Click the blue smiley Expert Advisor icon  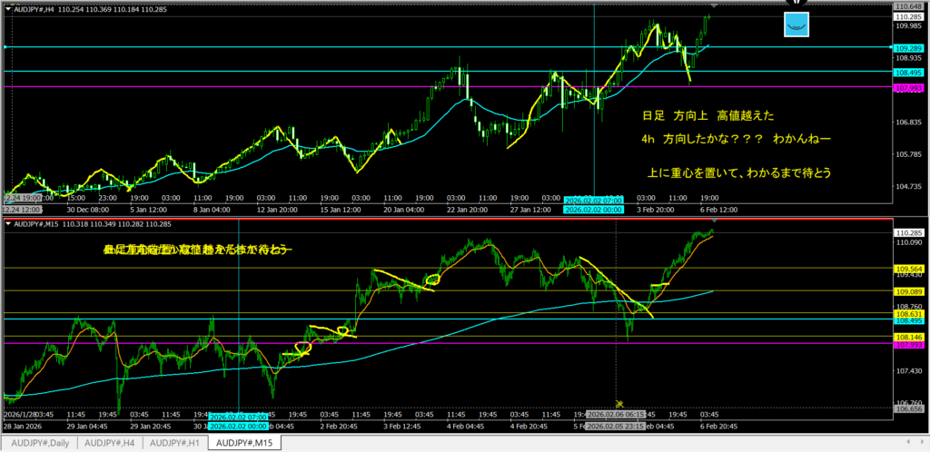[x=796, y=25]
